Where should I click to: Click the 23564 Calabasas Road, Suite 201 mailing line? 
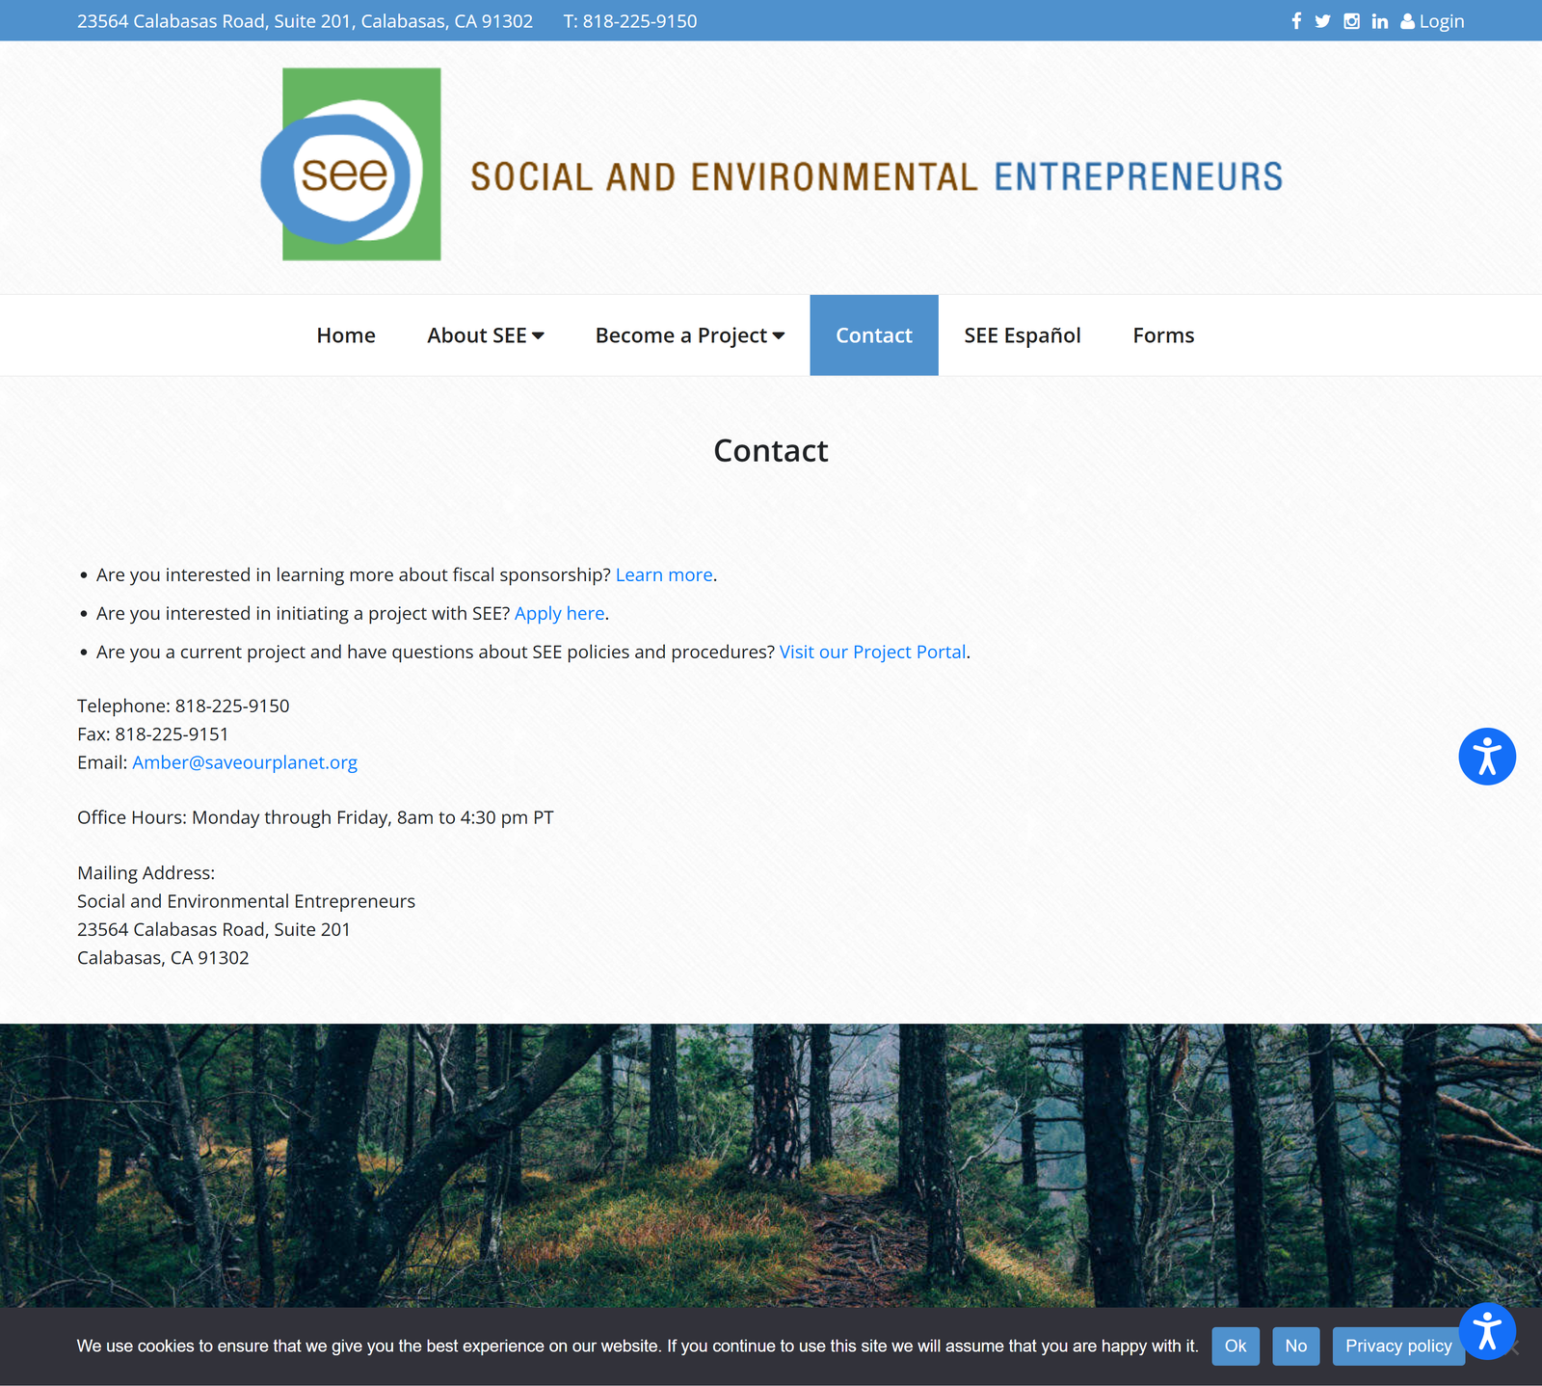pyautogui.click(x=214, y=930)
